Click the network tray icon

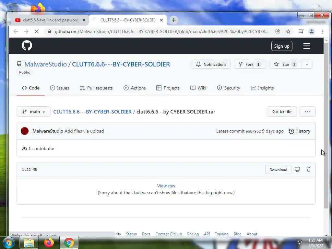pos(299,243)
